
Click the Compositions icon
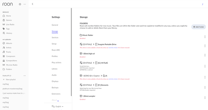tap(4, 61)
